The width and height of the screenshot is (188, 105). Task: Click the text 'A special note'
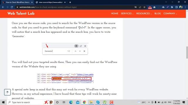pyautogui.click(x=20, y=90)
